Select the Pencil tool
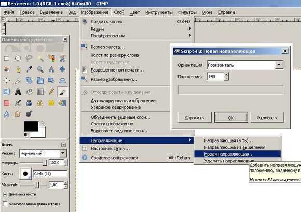 click(x=51, y=92)
